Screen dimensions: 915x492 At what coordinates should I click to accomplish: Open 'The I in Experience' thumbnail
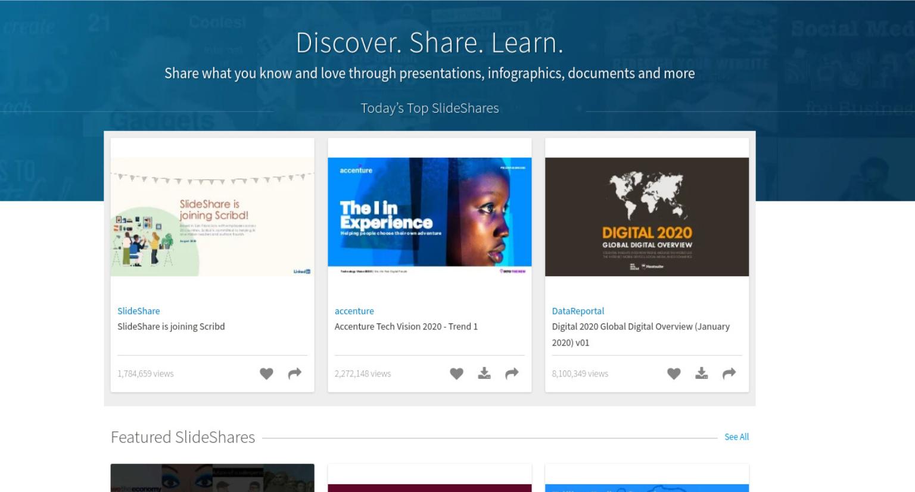tap(430, 217)
